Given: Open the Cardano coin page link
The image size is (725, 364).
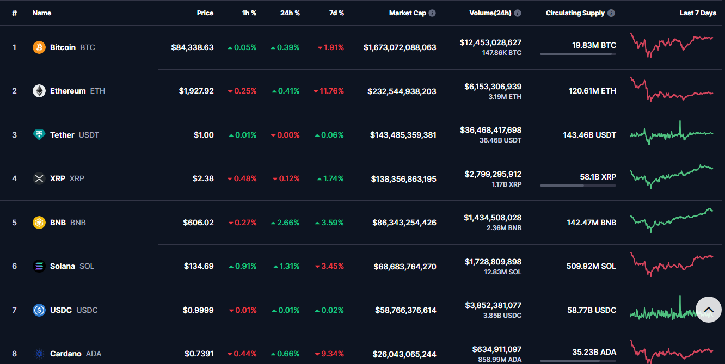Looking at the screenshot, I should click(76, 354).
